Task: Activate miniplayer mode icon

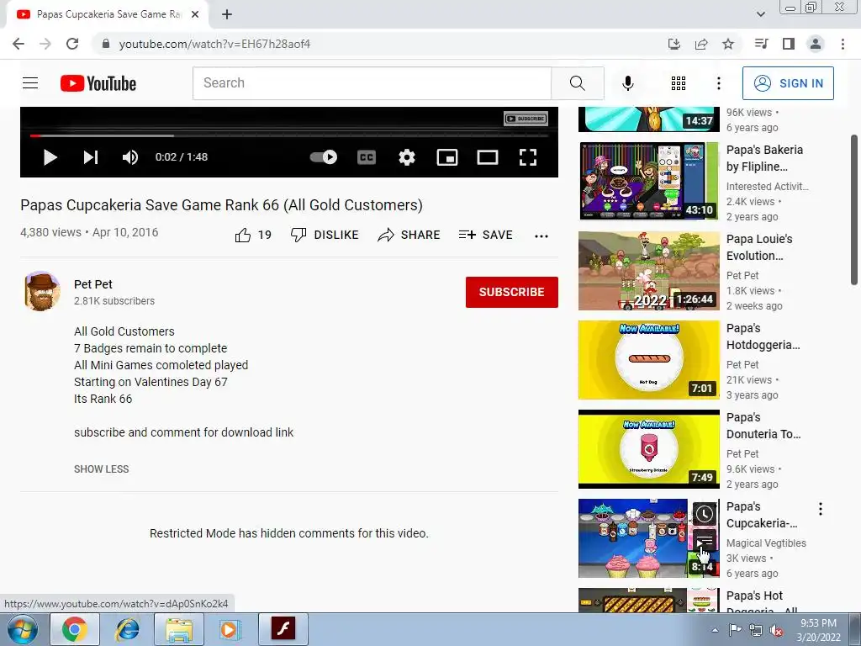Action: pyautogui.click(x=447, y=157)
